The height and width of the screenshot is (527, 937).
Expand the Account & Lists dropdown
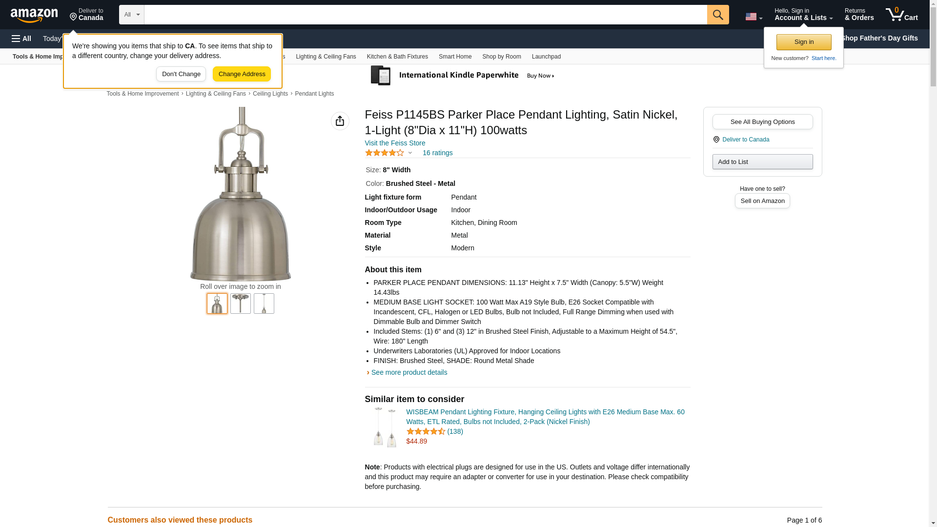pos(803,15)
